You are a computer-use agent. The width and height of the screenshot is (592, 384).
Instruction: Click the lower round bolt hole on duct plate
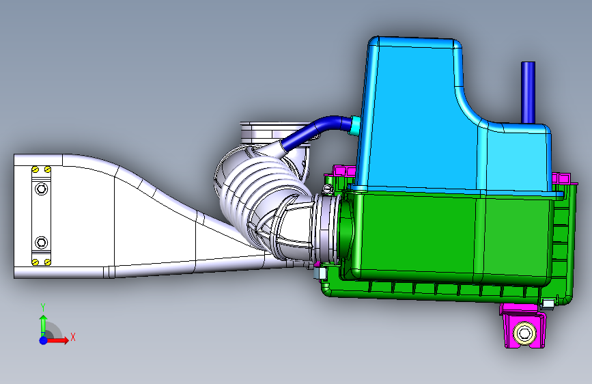pos(41,243)
